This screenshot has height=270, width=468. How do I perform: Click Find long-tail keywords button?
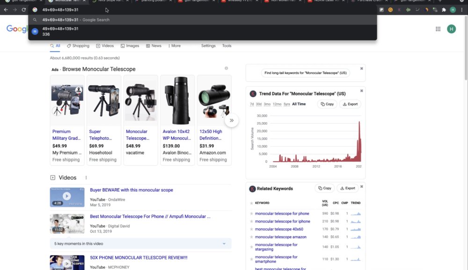click(306, 73)
